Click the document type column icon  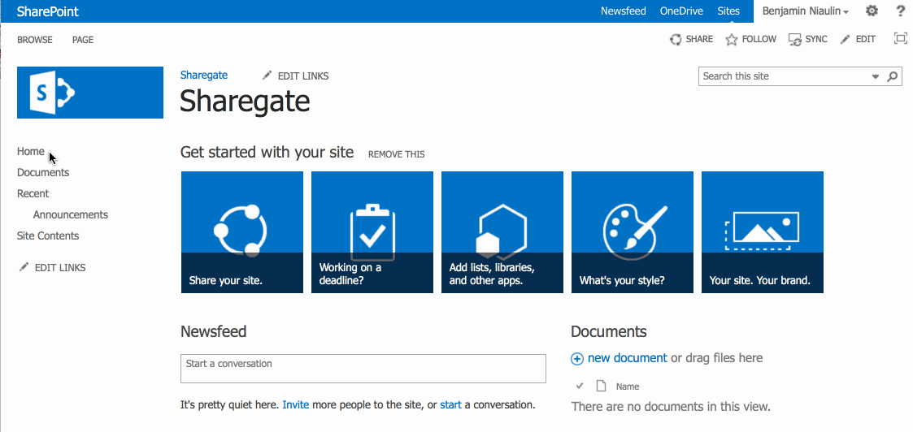pyautogui.click(x=601, y=386)
